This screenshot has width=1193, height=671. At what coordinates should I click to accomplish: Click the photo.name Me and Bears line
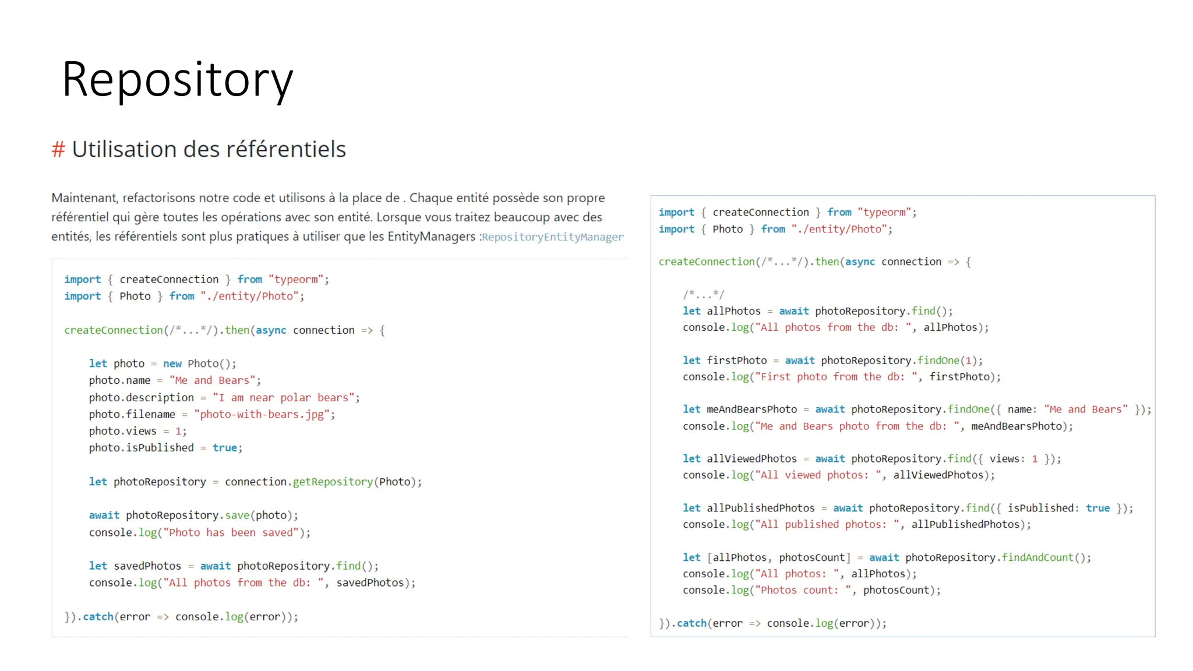pyautogui.click(x=175, y=380)
